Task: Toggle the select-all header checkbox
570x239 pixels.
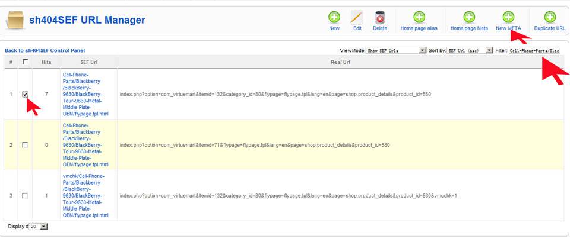Action: (25, 62)
